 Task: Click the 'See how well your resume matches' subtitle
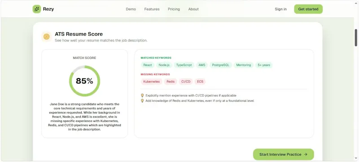[101, 40]
